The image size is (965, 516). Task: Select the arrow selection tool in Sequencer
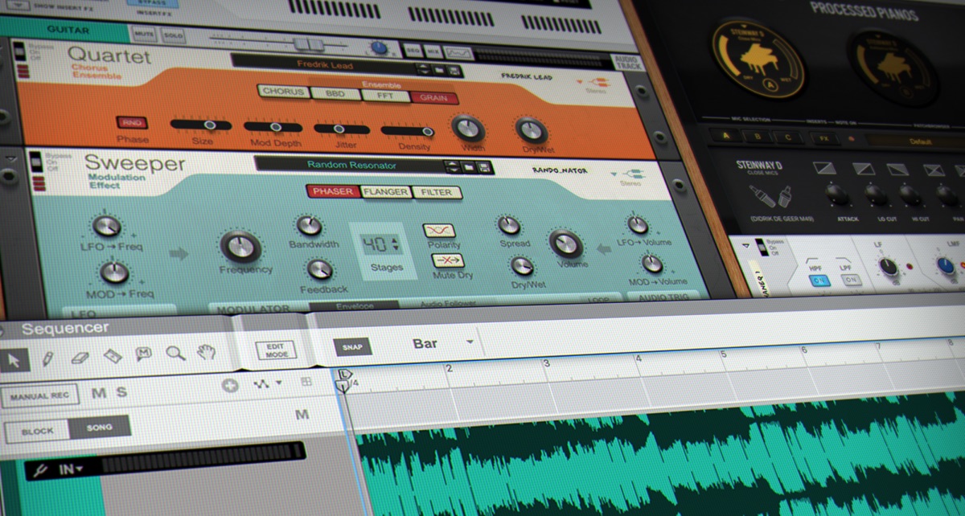13,359
